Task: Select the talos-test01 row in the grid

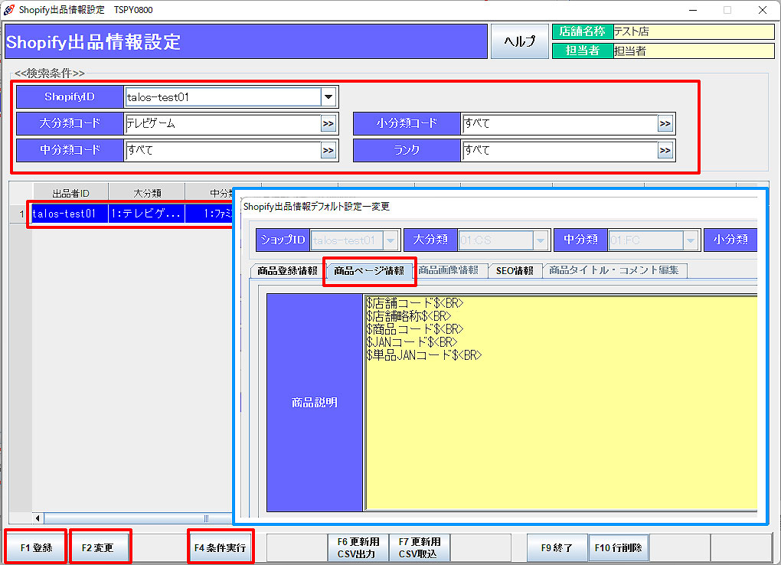Action: pos(64,214)
